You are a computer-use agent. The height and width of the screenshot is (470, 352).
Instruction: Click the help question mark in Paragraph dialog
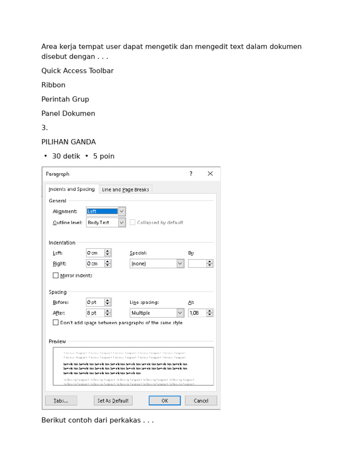191,173
